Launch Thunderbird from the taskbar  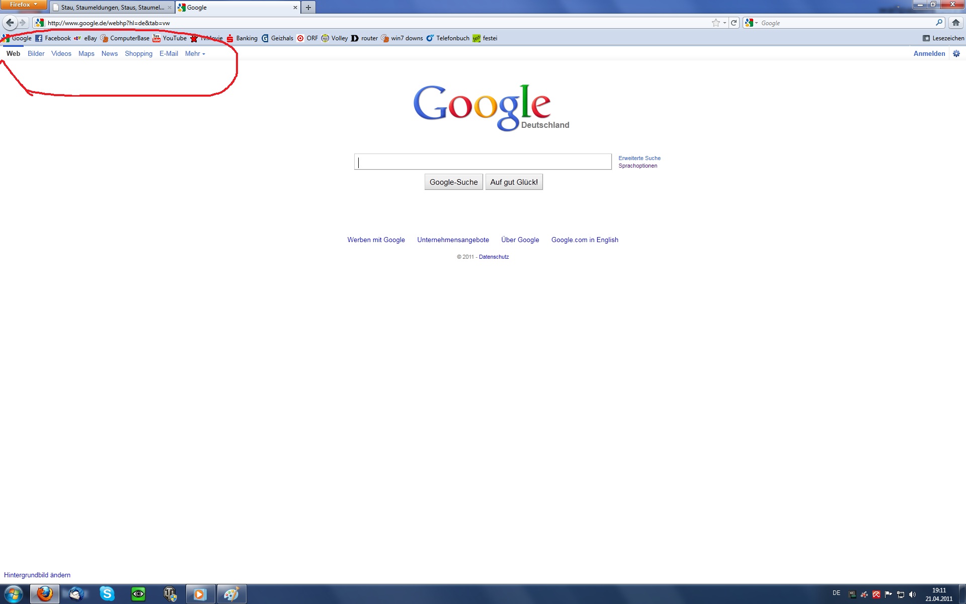(x=76, y=594)
